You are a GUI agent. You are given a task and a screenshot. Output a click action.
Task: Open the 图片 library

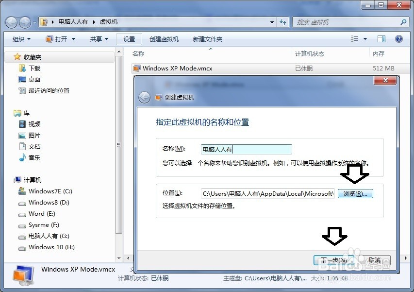point(34,136)
